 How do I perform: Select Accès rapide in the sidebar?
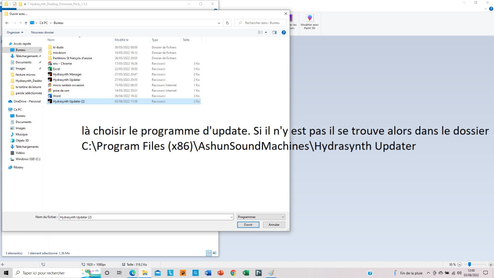(x=22, y=44)
